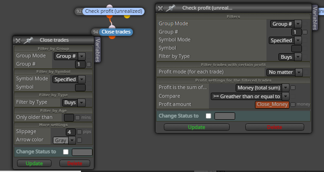The height and width of the screenshot is (172, 324).
Task: Click Group # field in Close trades
Action: 80,65
